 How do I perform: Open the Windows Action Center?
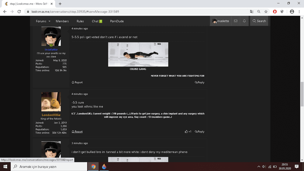[296, 166]
